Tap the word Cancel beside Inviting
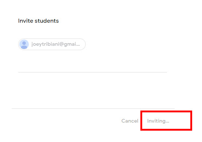 [x=130, y=121]
